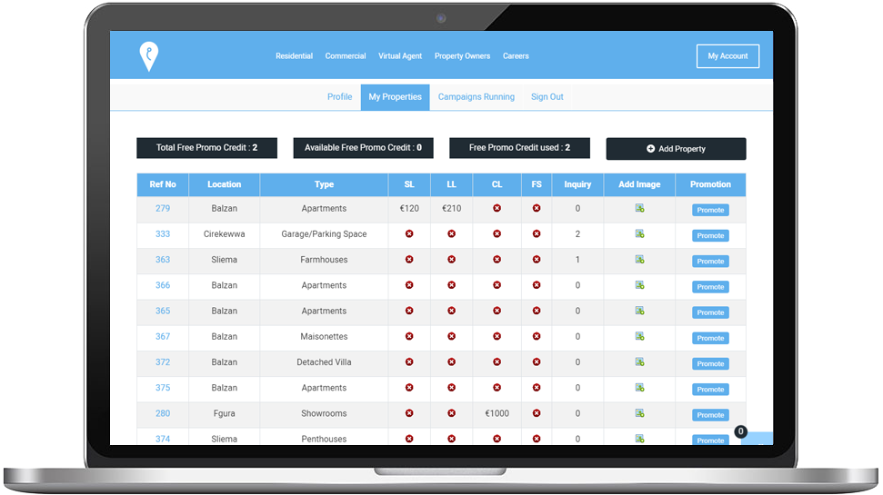Click the Inquiry column header
This screenshot has width=883, height=495.
(577, 184)
